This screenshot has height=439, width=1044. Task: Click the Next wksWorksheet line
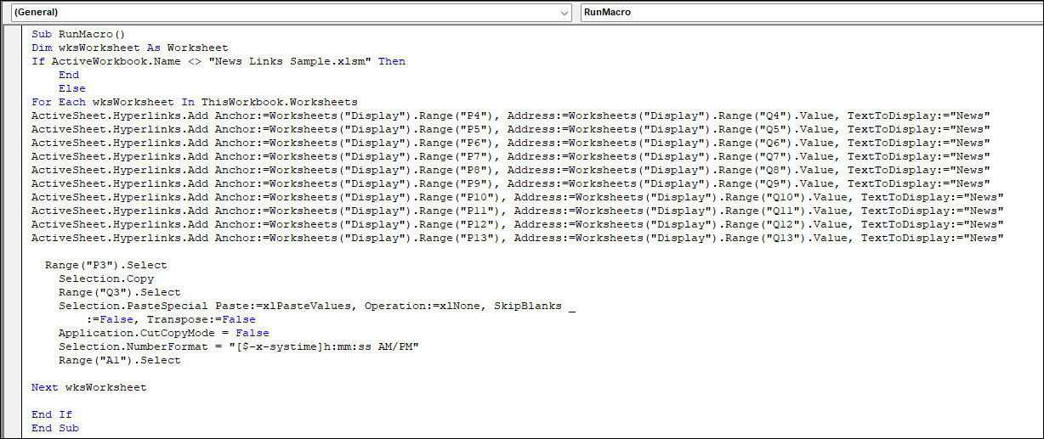click(88, 387)
